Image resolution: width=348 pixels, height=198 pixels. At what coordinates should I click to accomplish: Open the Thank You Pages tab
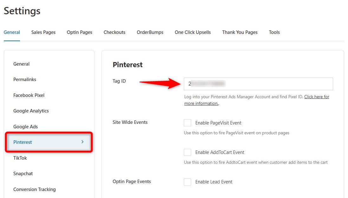[240, 32]
